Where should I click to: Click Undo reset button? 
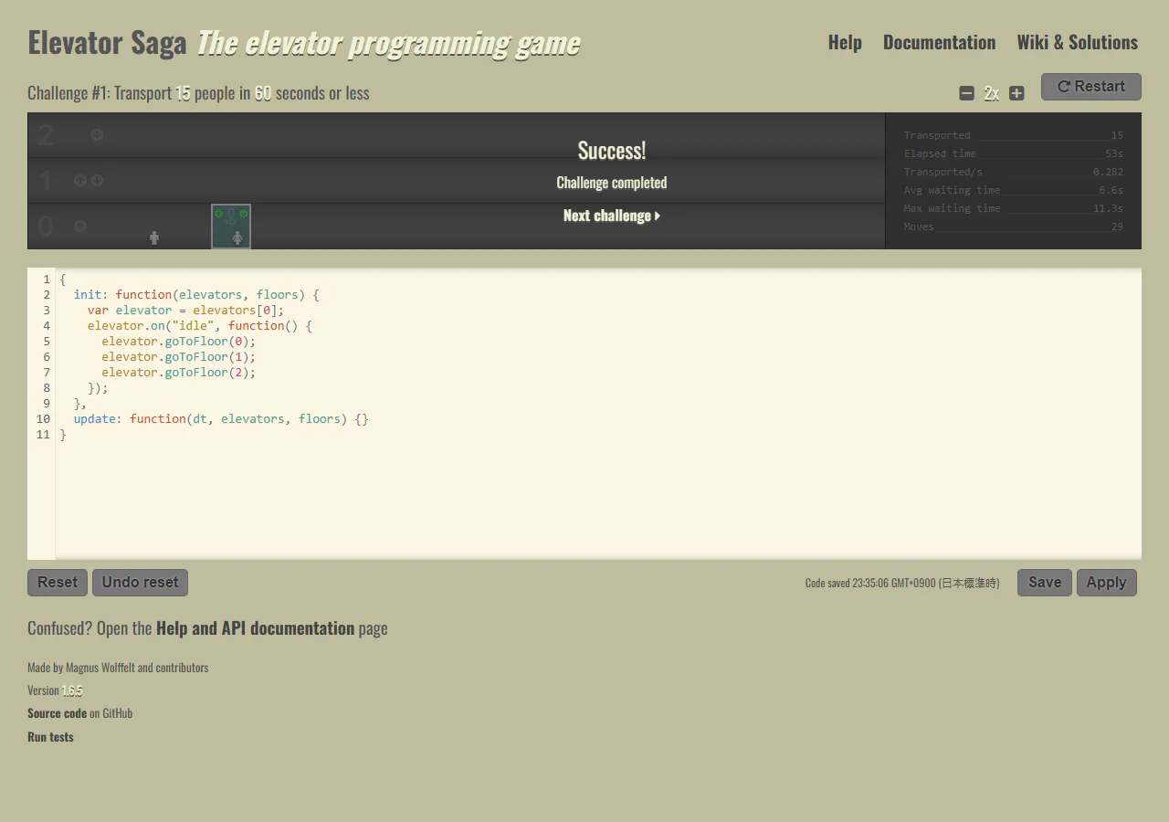(x=140, y=583)
